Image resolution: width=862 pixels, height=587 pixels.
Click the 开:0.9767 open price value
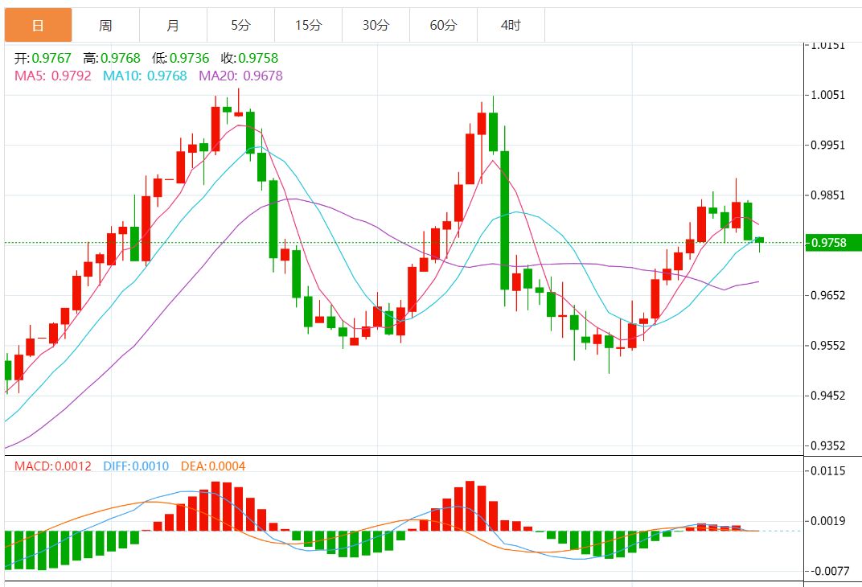(43, 58)
